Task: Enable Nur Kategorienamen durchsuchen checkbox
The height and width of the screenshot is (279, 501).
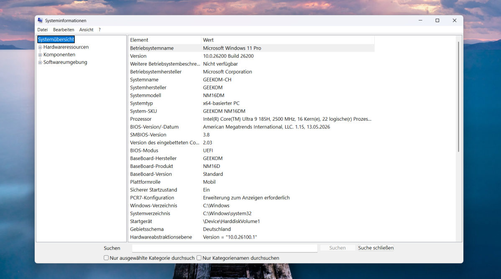Action: tap(199, 258)
